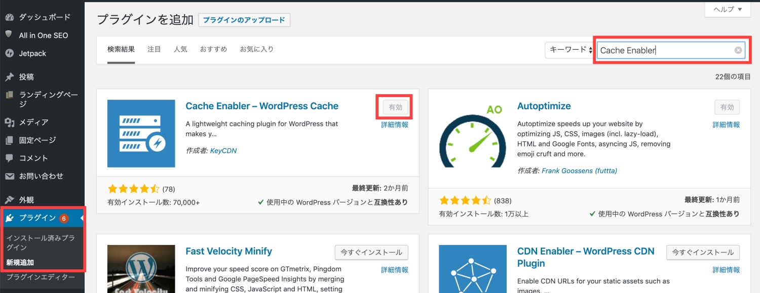Open Cache Enabler – WordPress Cache title

pyautogui.click(x=262, y=106)
